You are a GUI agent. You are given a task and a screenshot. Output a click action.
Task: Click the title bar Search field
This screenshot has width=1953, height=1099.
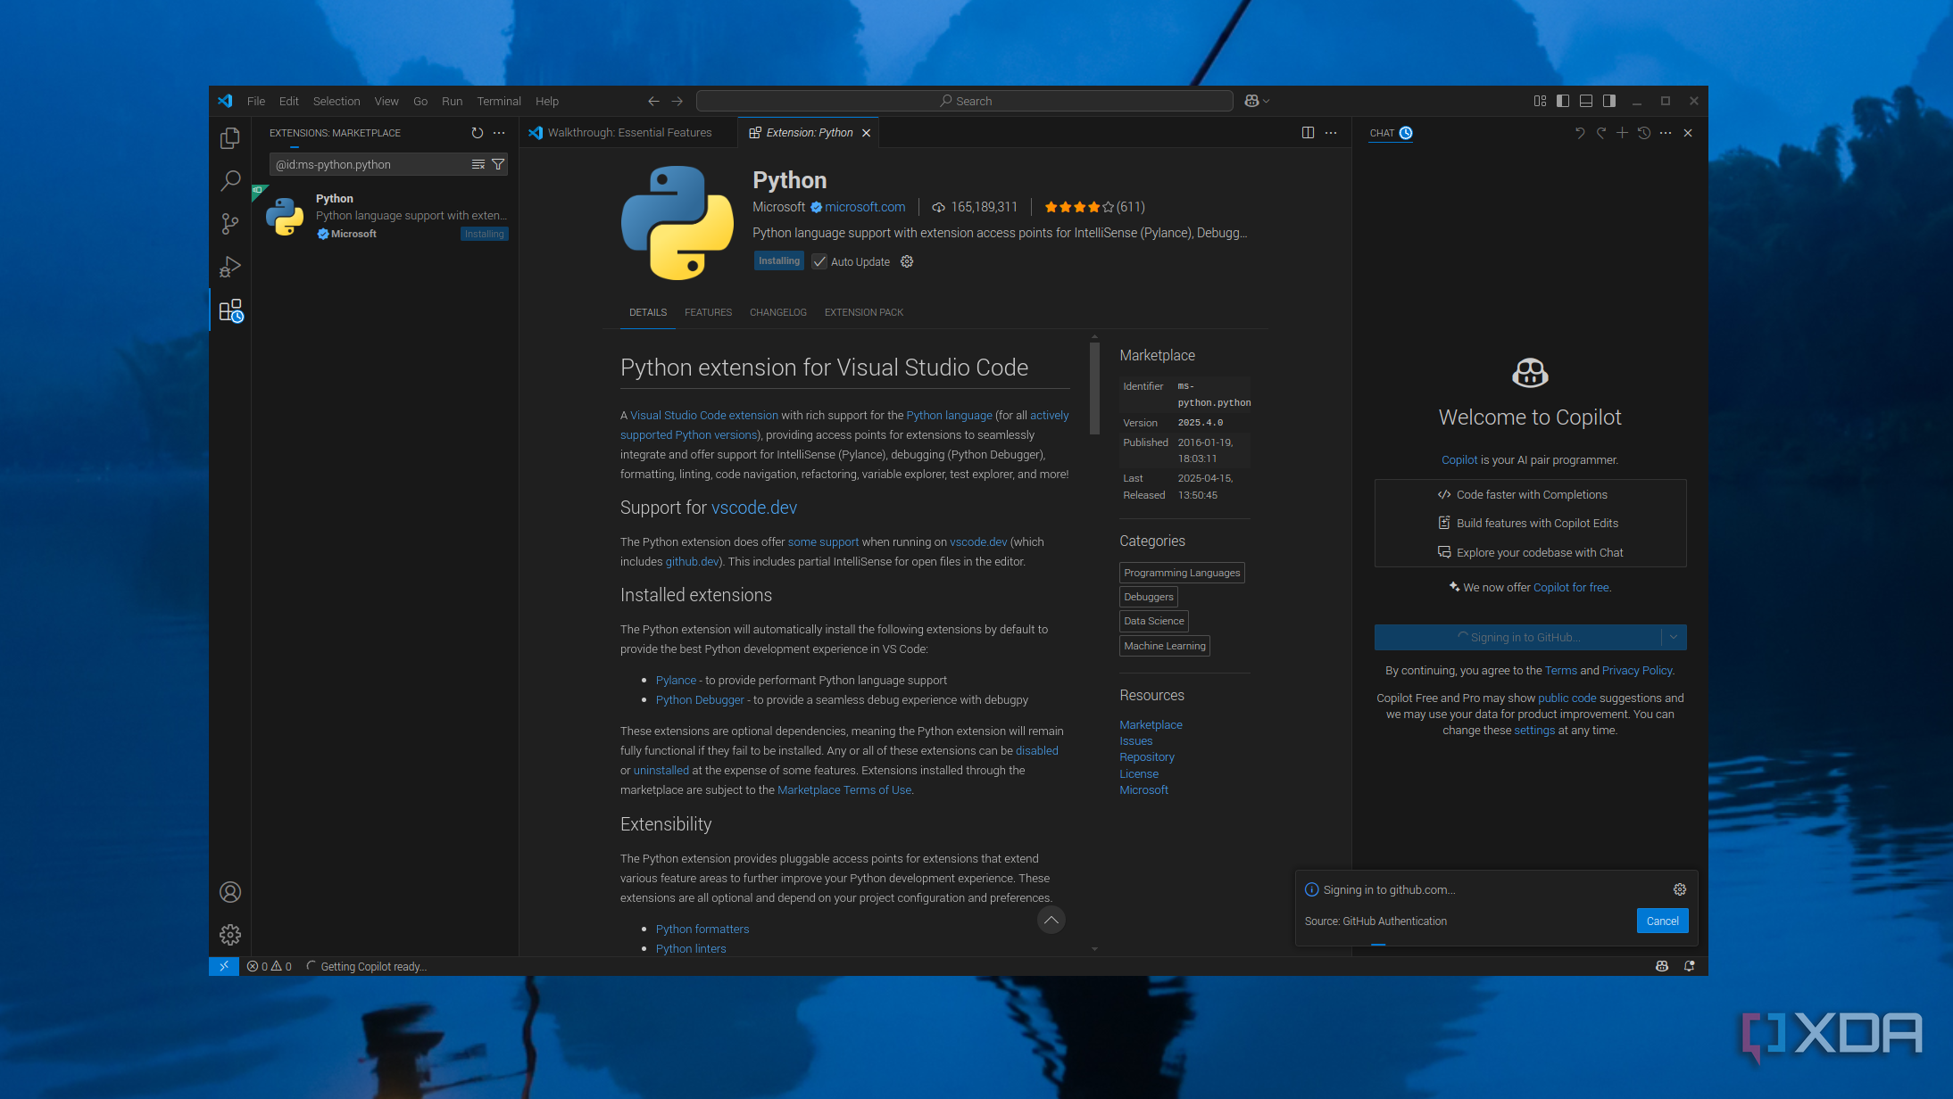tap(964, 101)
